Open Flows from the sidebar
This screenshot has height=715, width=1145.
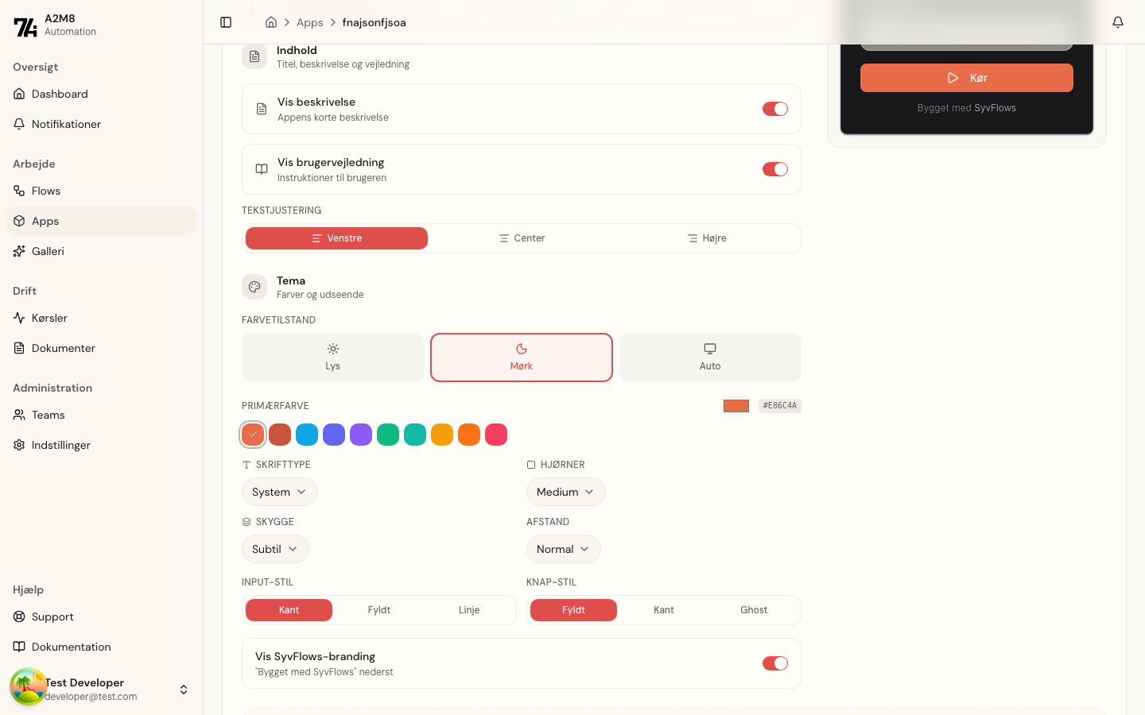click(x=46, y=191)
